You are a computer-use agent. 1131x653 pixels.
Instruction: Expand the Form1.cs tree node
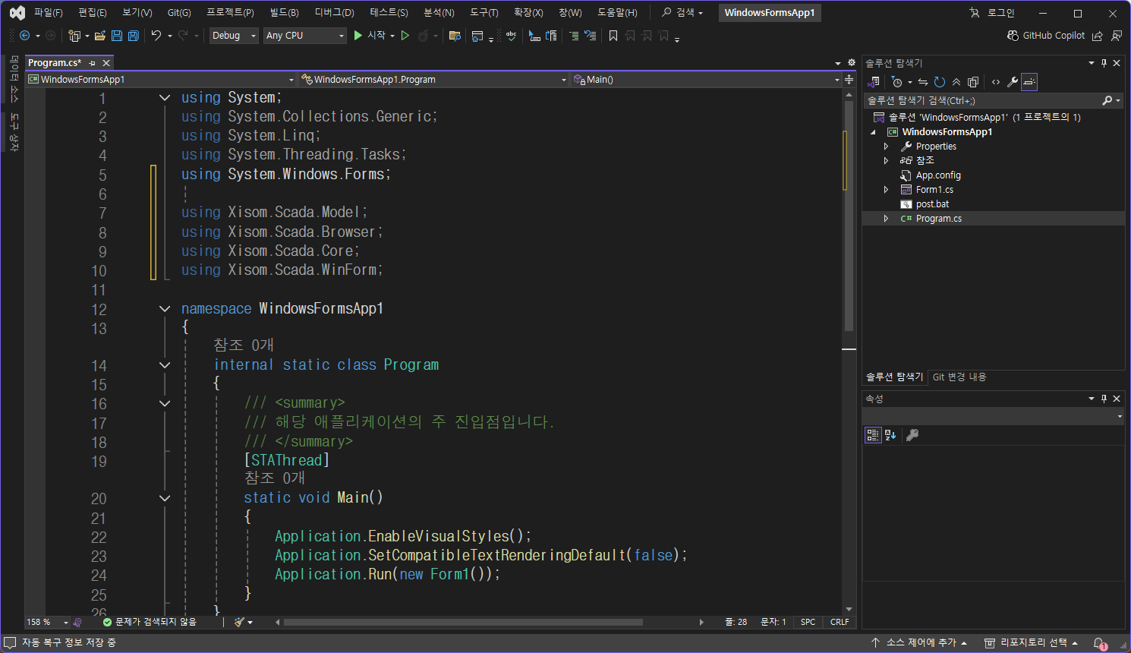point(886,190)
